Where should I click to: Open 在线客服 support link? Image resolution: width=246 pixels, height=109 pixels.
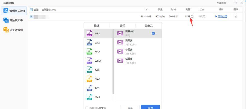(x=221, y=3)
